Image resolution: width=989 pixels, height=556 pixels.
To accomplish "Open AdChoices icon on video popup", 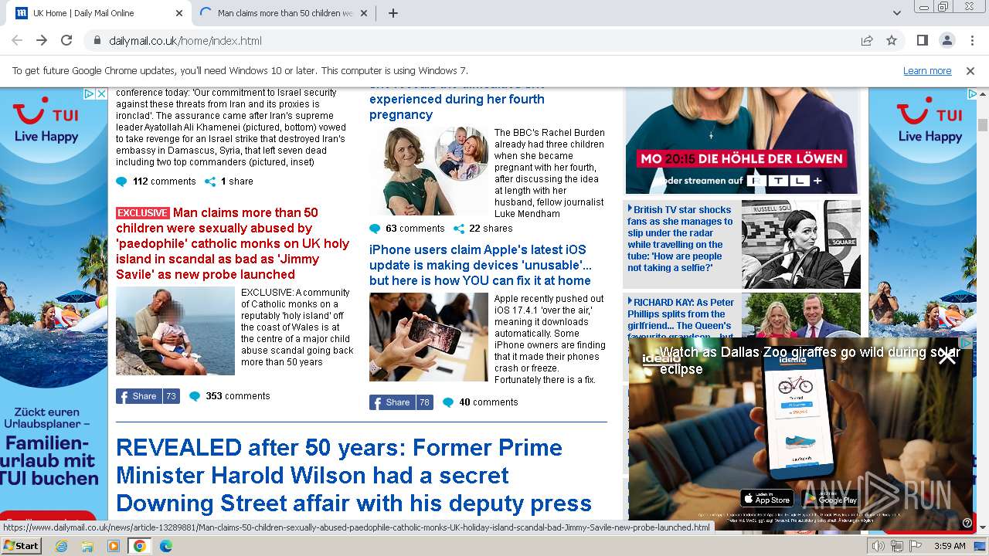I will (x=966, y=342).
